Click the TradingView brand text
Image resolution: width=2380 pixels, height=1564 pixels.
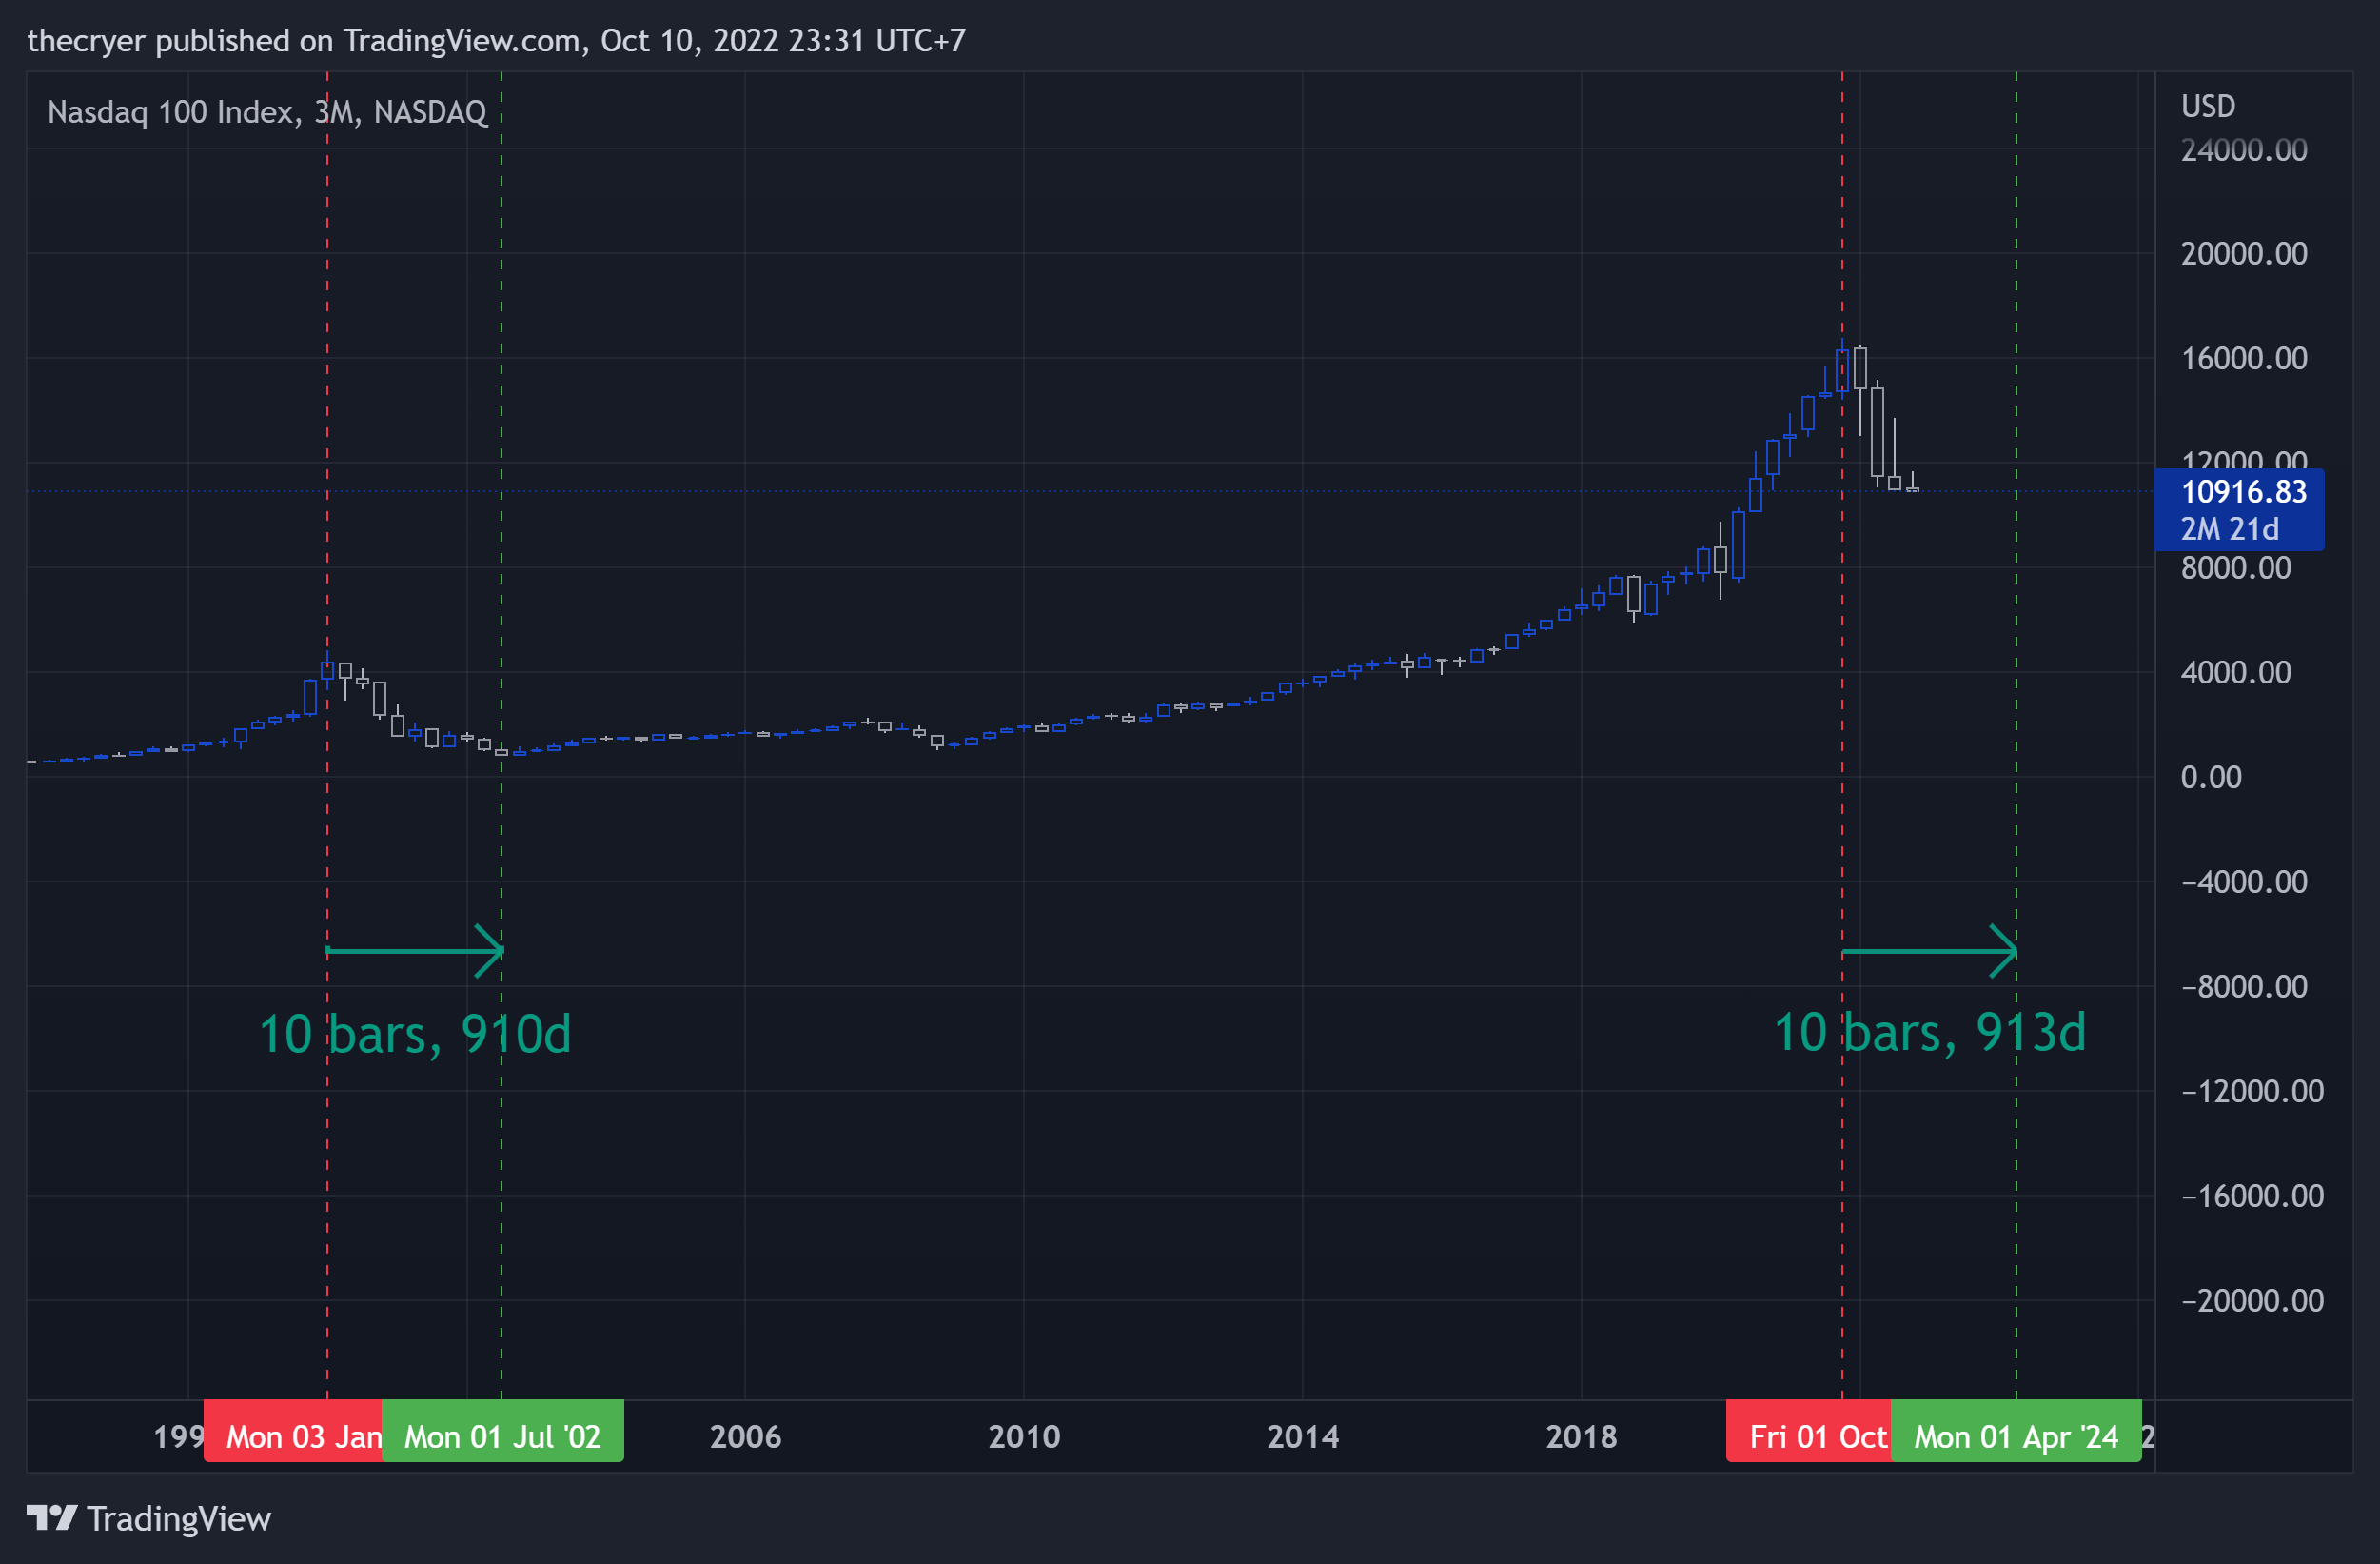click(x=179, y=1518)
